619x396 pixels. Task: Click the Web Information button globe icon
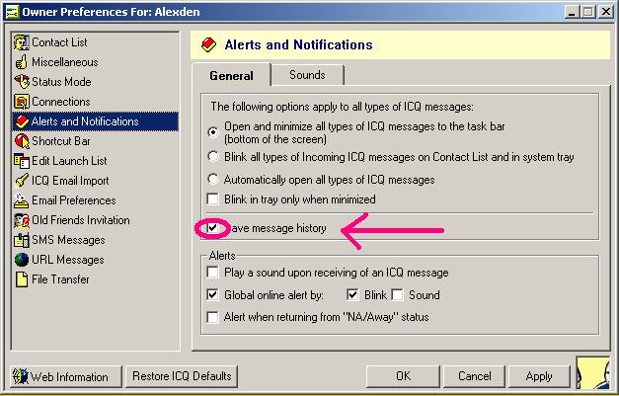(20, 376)
